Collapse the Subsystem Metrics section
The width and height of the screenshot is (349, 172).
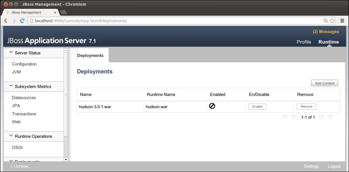[11, 86]
